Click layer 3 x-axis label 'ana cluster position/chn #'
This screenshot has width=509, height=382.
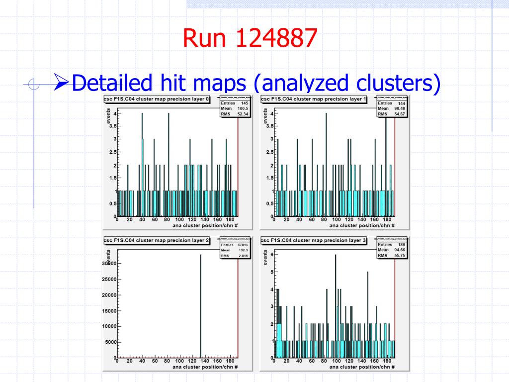click(362, 367)
